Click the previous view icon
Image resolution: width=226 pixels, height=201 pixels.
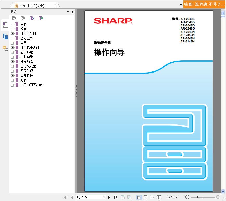(x=123, y=197)
